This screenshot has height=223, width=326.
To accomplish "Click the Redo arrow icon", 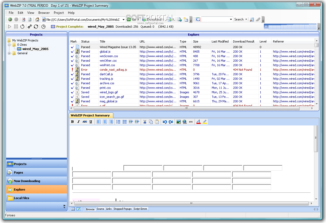I will [x=171, y=122].
